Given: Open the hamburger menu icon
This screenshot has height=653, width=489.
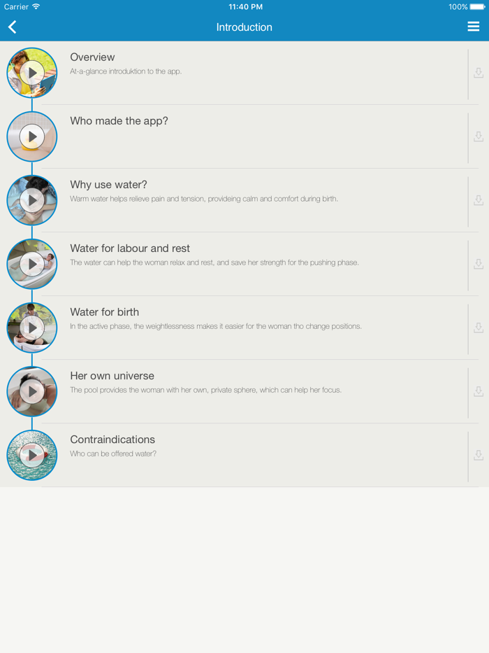Looking at the screenshot, I should click(x=473, y=27).
